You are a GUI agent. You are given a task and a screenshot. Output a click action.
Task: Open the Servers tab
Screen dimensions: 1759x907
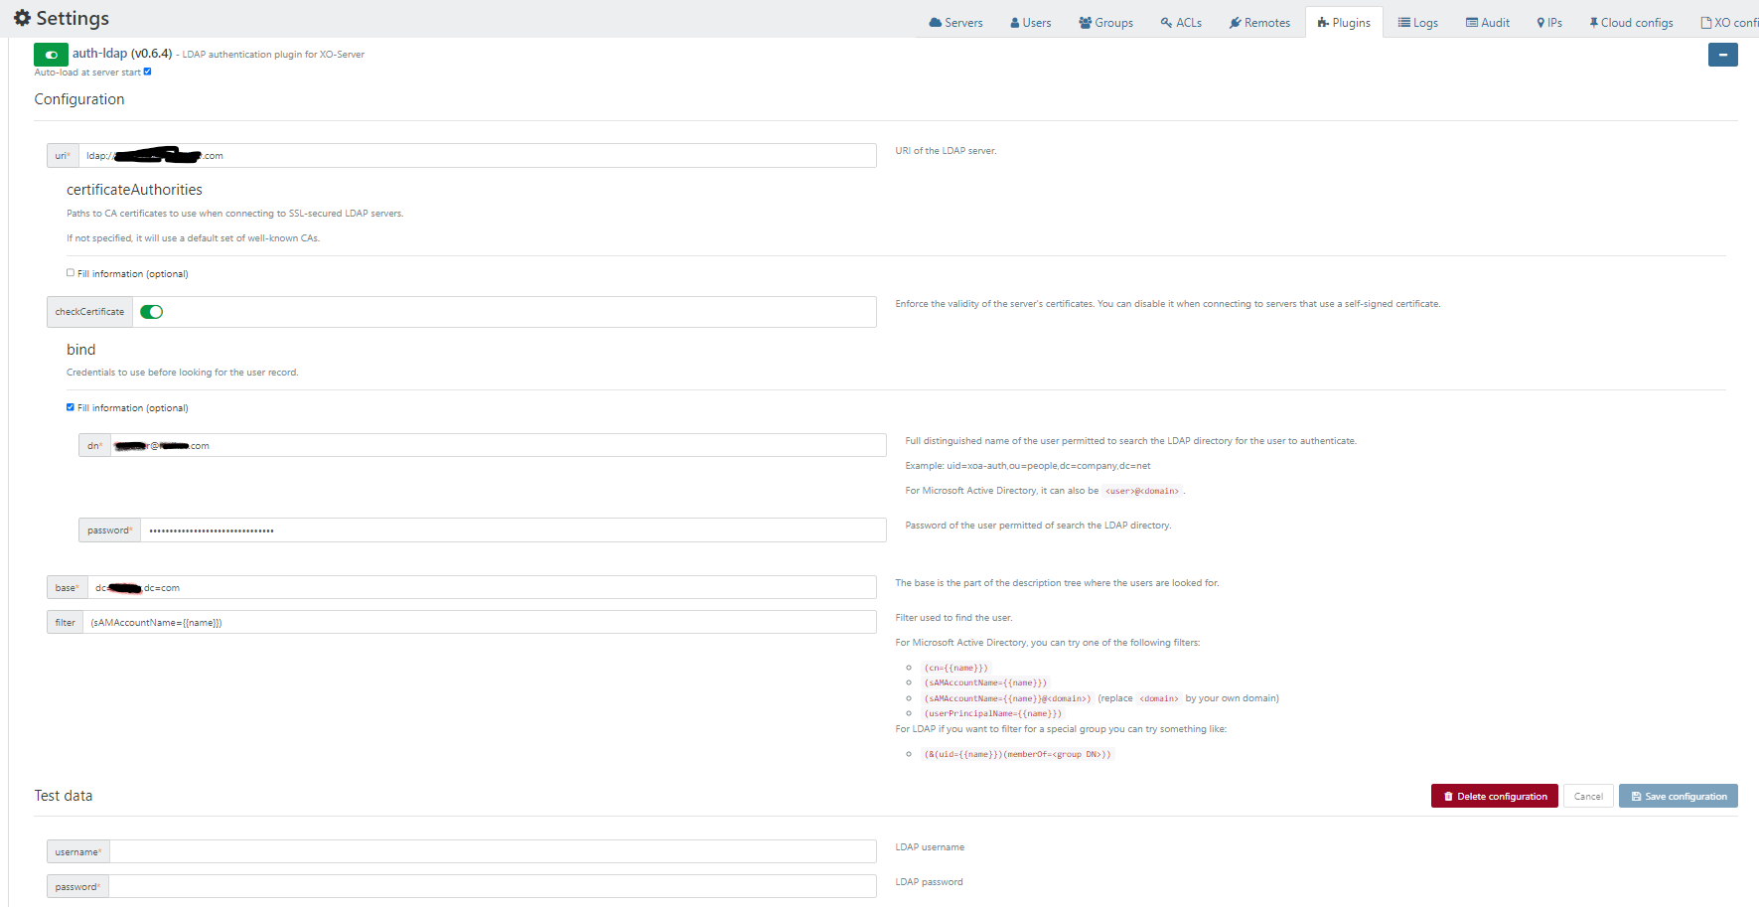955,23
